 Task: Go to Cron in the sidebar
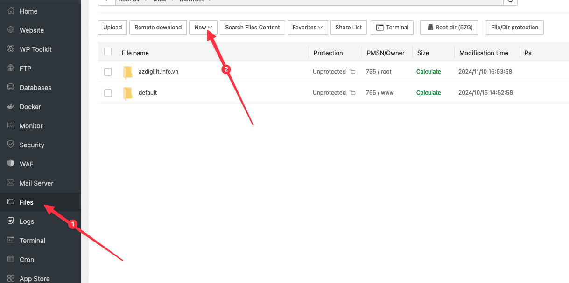click(x=27, y=260)
